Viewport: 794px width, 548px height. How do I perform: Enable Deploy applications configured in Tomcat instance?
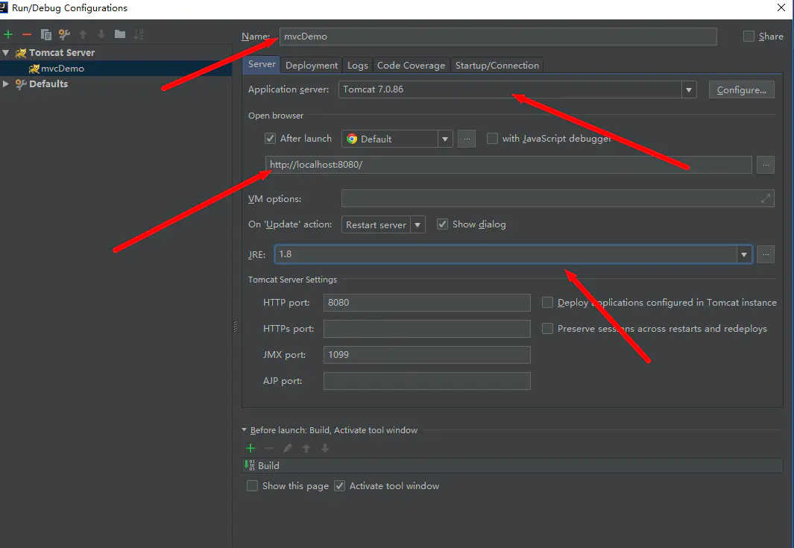point(547,303)
